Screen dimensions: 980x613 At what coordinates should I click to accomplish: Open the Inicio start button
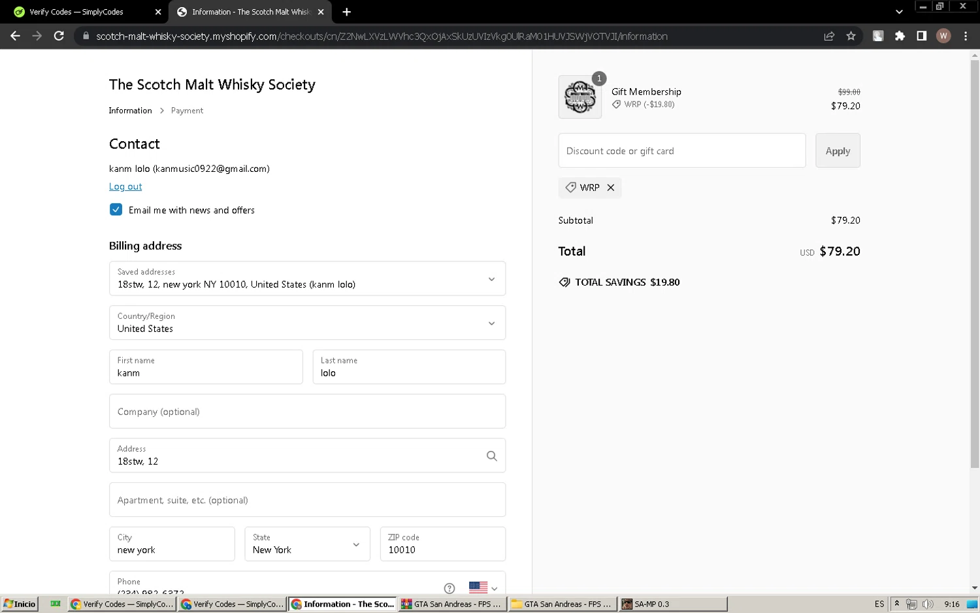[x=20, y=604]
